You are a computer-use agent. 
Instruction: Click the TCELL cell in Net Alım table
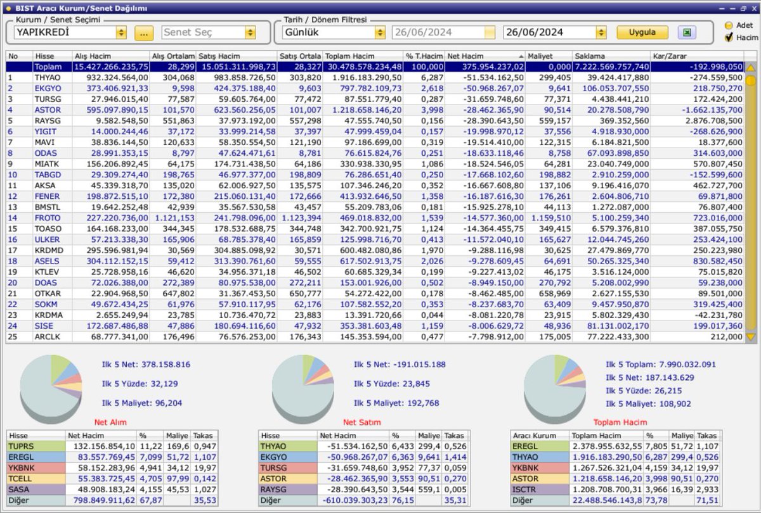pos(36,479)
